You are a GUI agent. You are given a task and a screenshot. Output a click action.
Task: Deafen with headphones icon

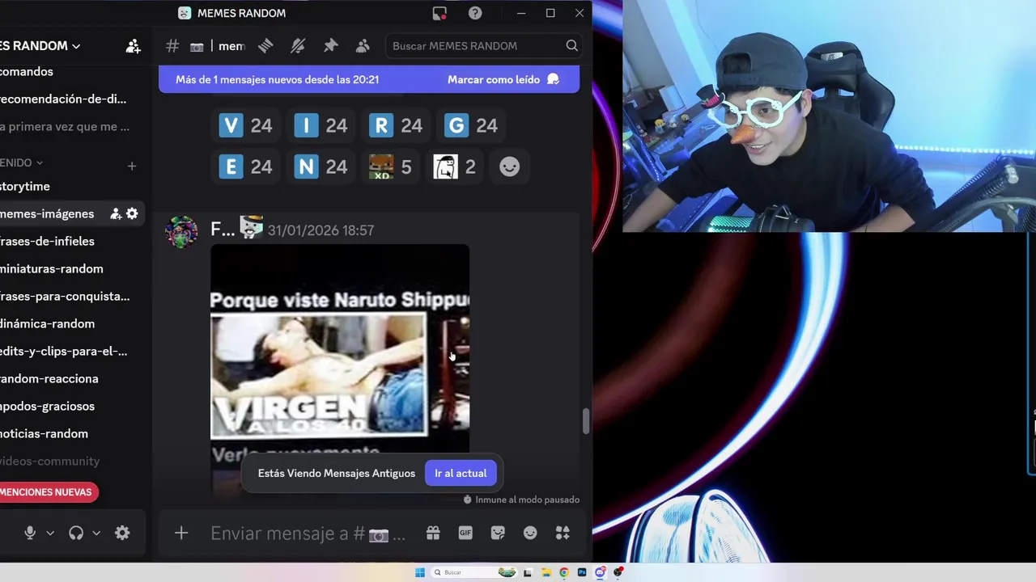tap(76, 533)
